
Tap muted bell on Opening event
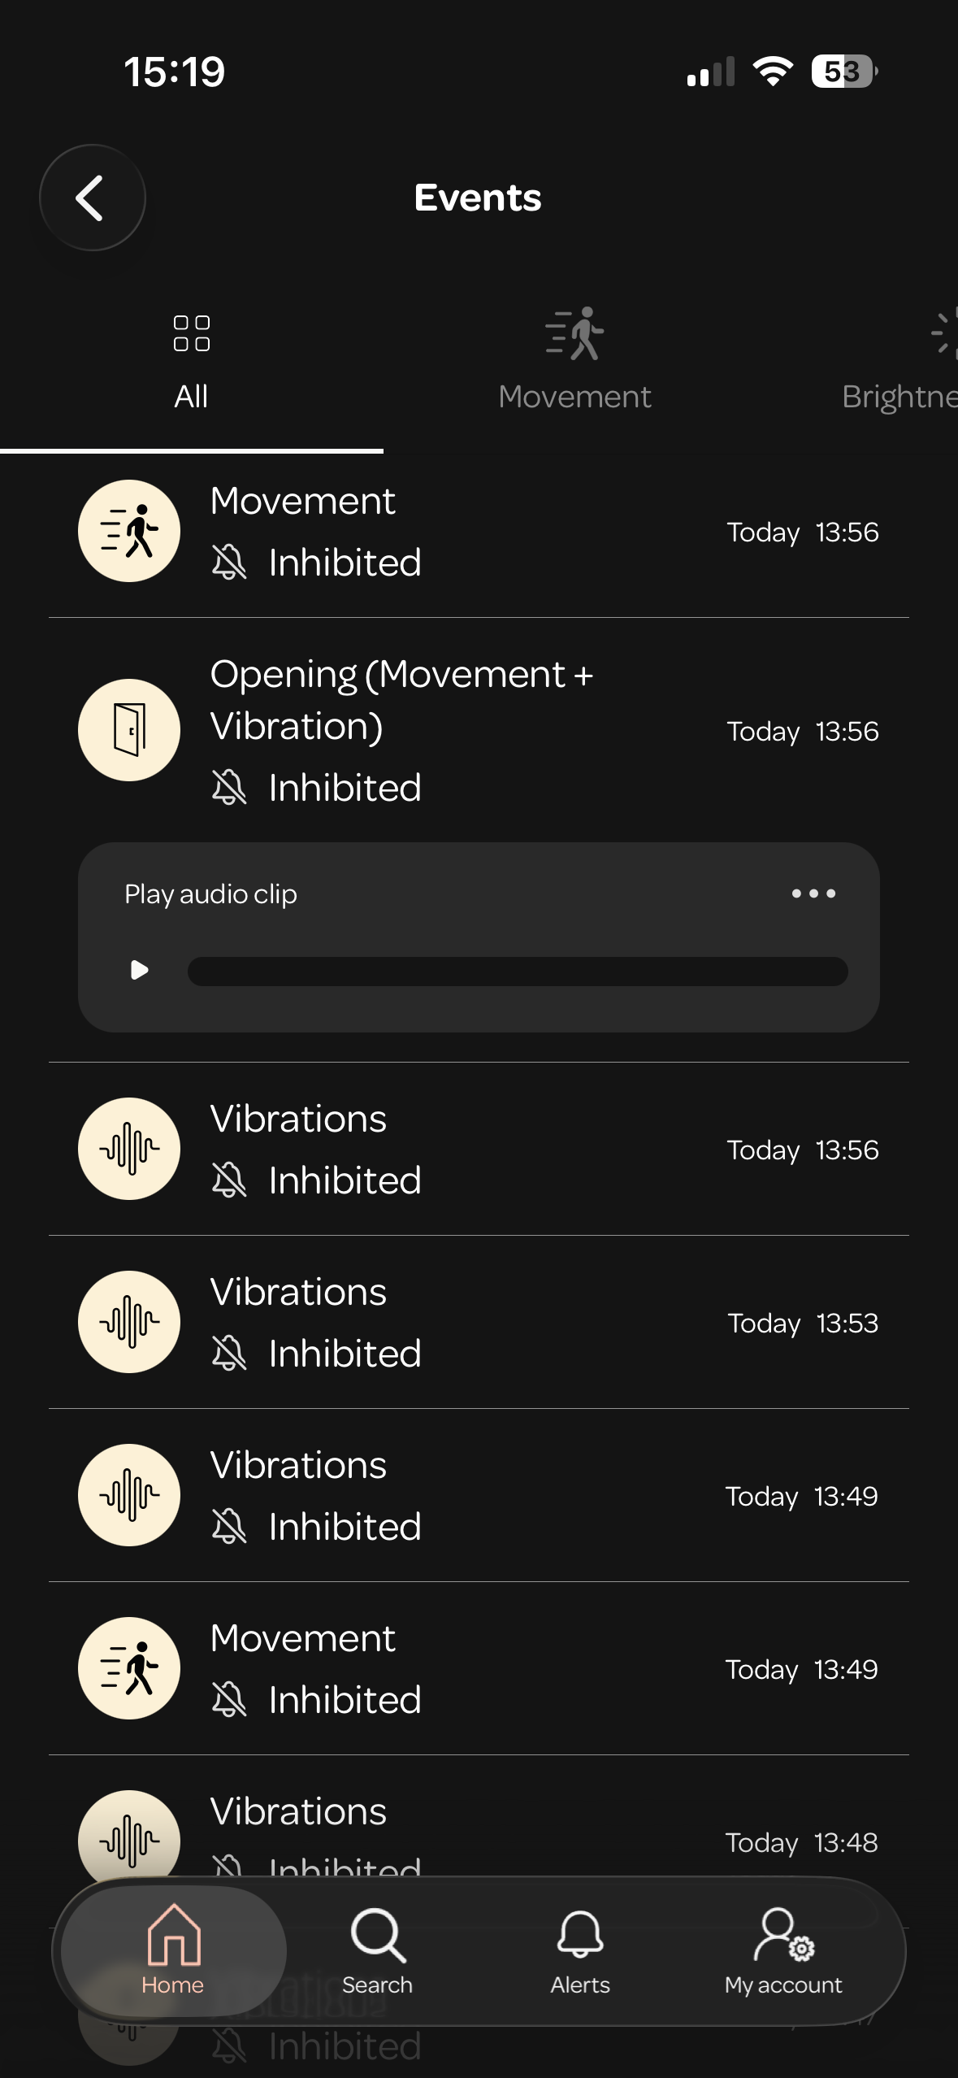coord(229,788)
